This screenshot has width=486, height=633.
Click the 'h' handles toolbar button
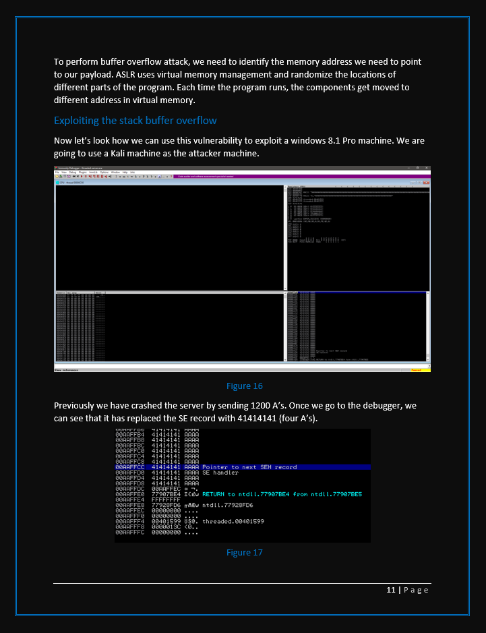click(x=135, y=177)
